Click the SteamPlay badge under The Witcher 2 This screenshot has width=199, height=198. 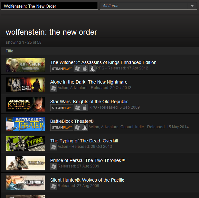[62, 68]
